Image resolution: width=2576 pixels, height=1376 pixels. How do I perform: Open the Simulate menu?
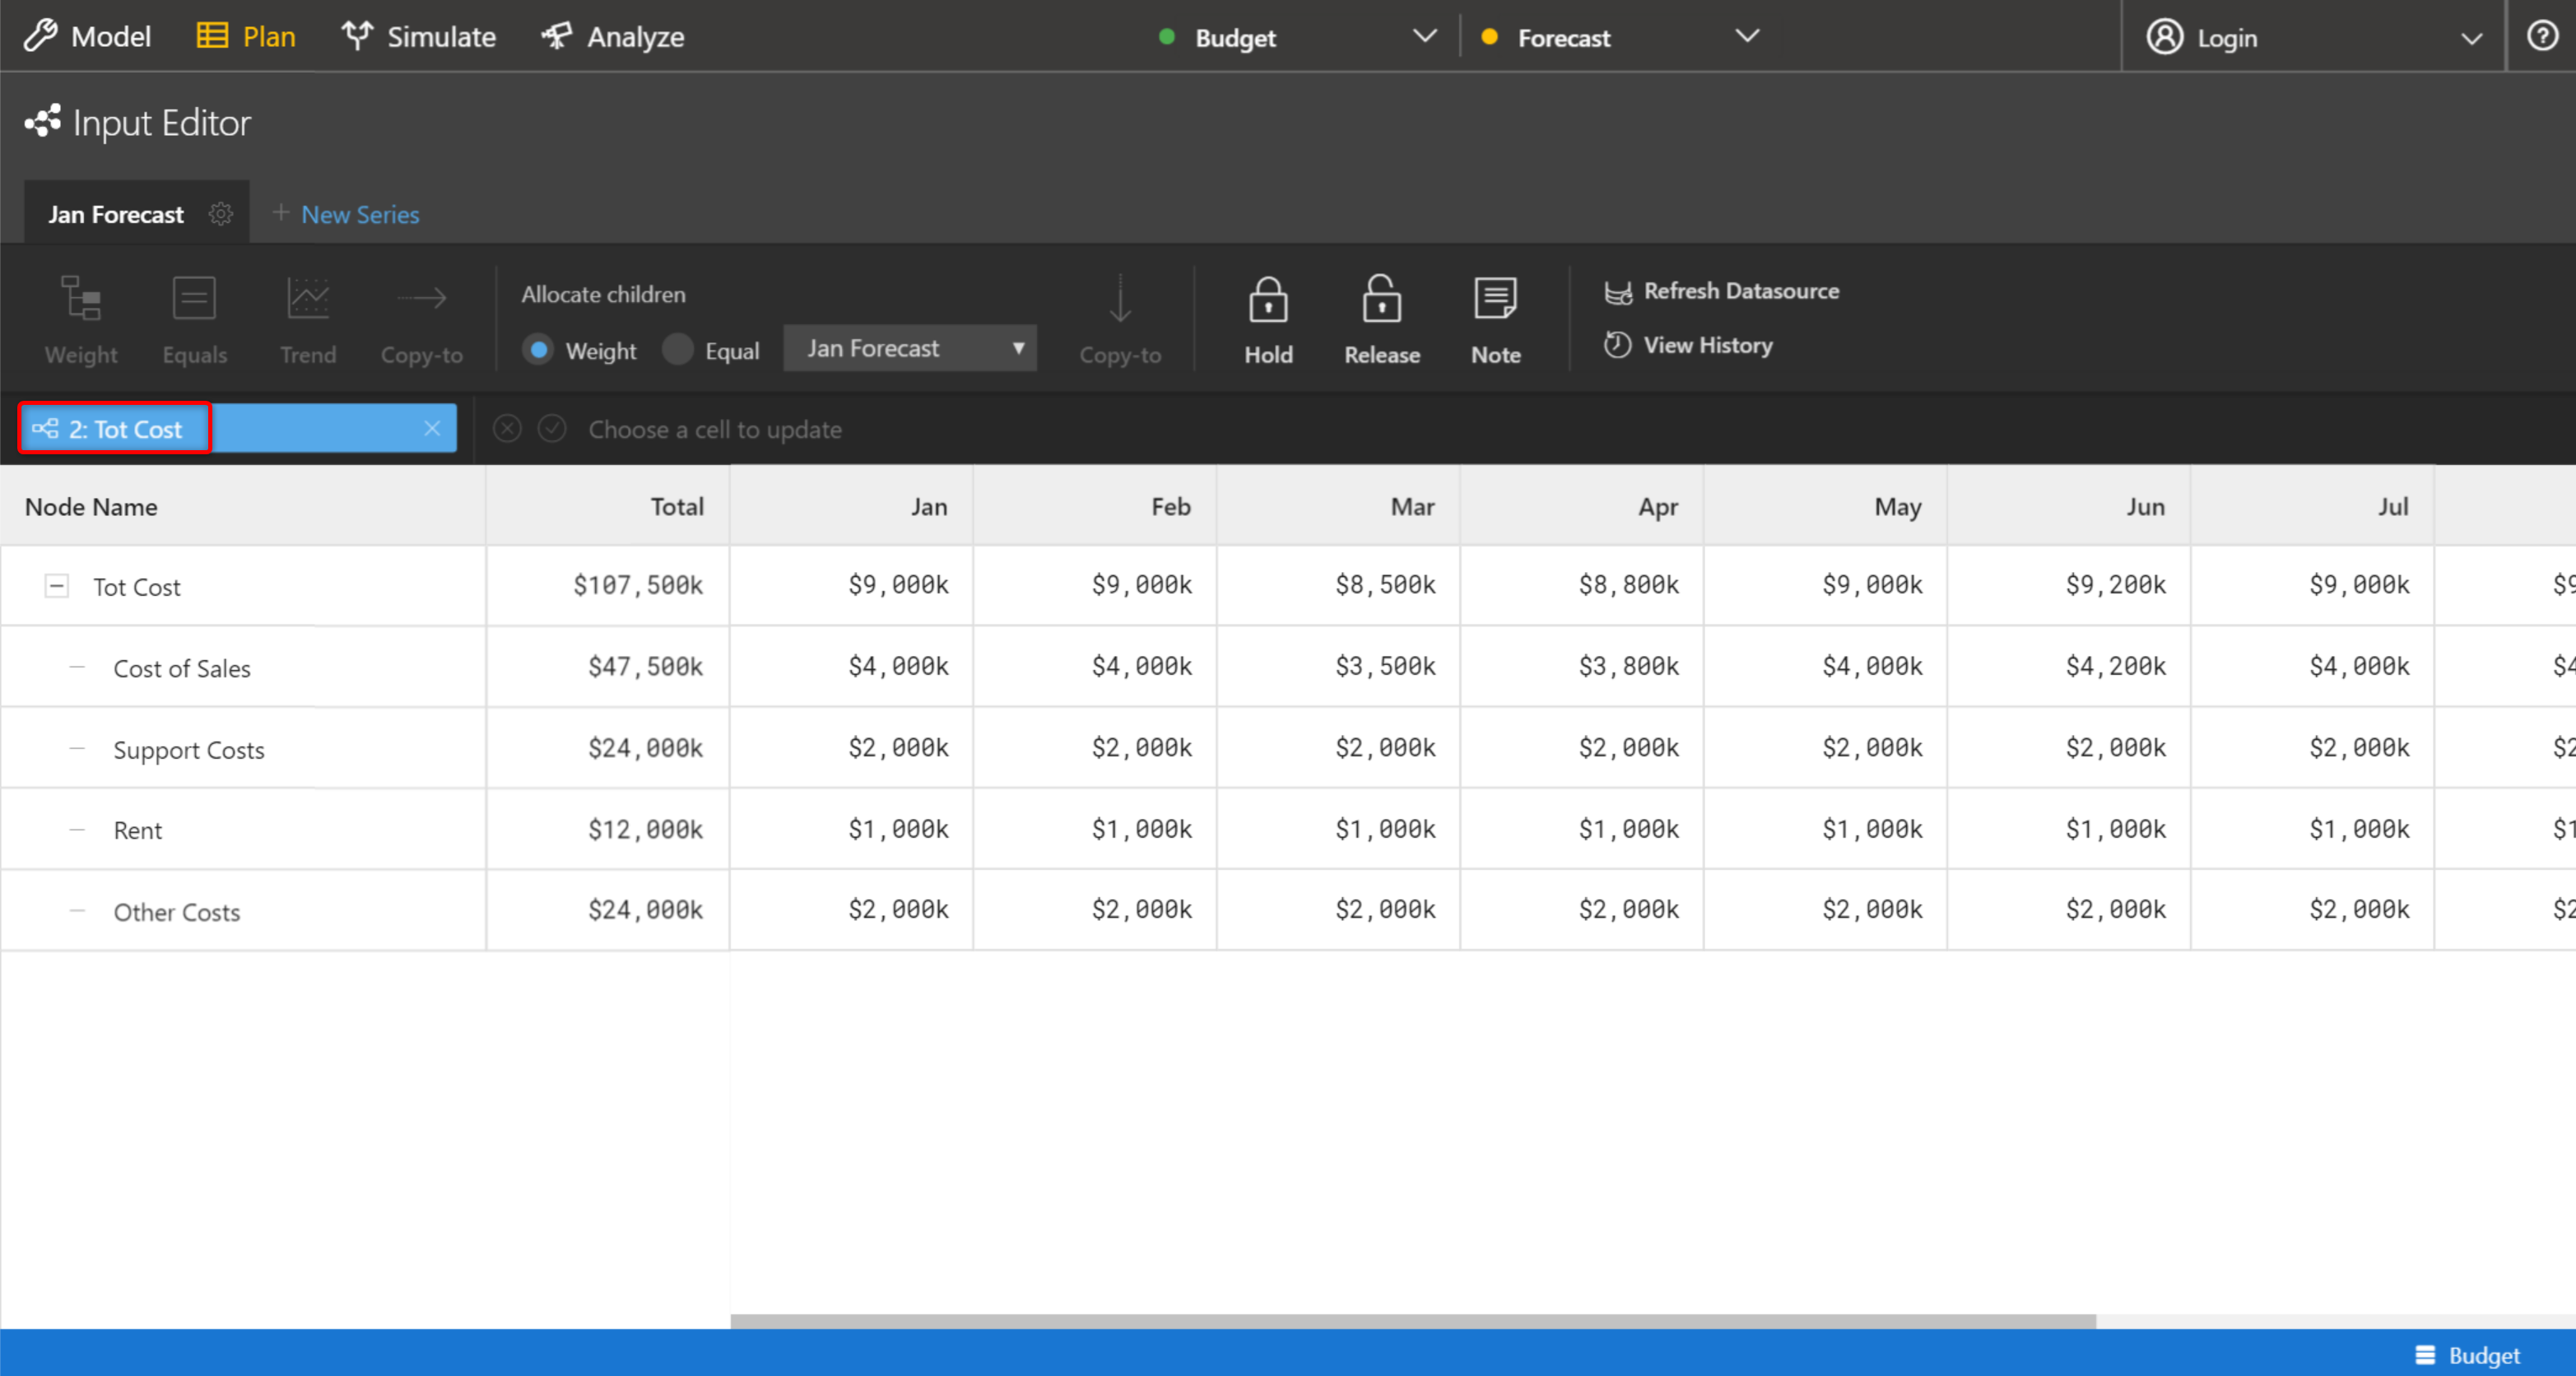(418, 37)
